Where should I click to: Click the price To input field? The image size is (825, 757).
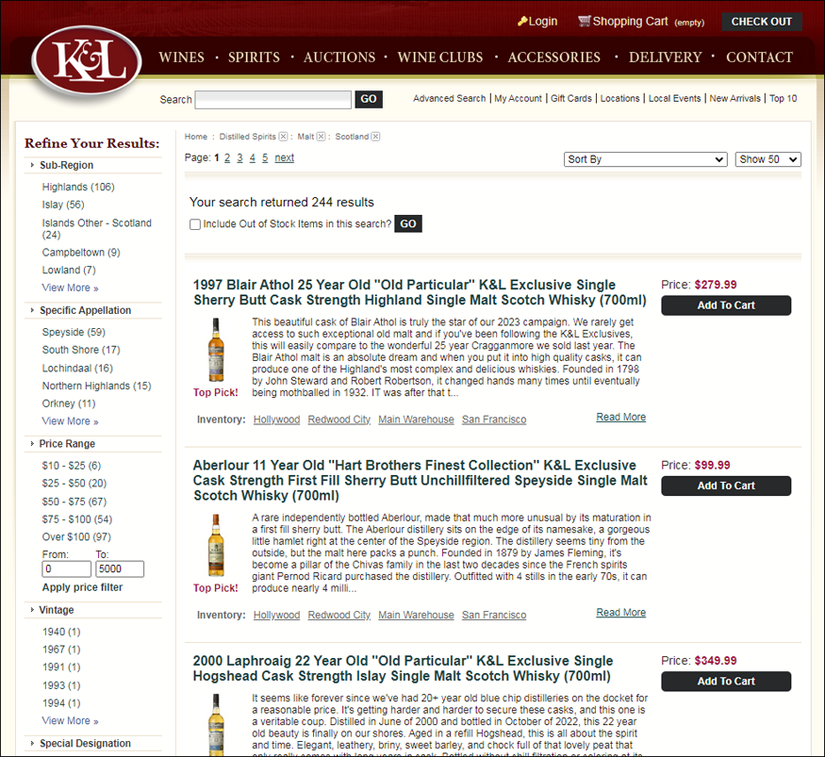tap(120, 569)
